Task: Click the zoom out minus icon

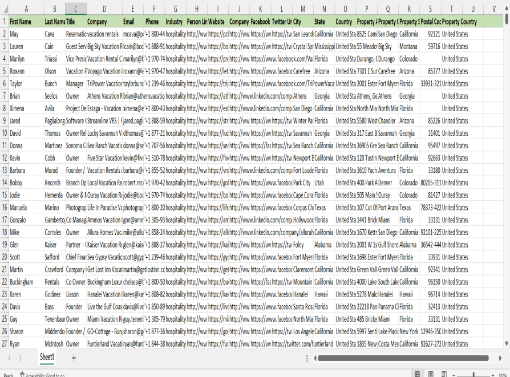Action: click(x=455, y=375)
